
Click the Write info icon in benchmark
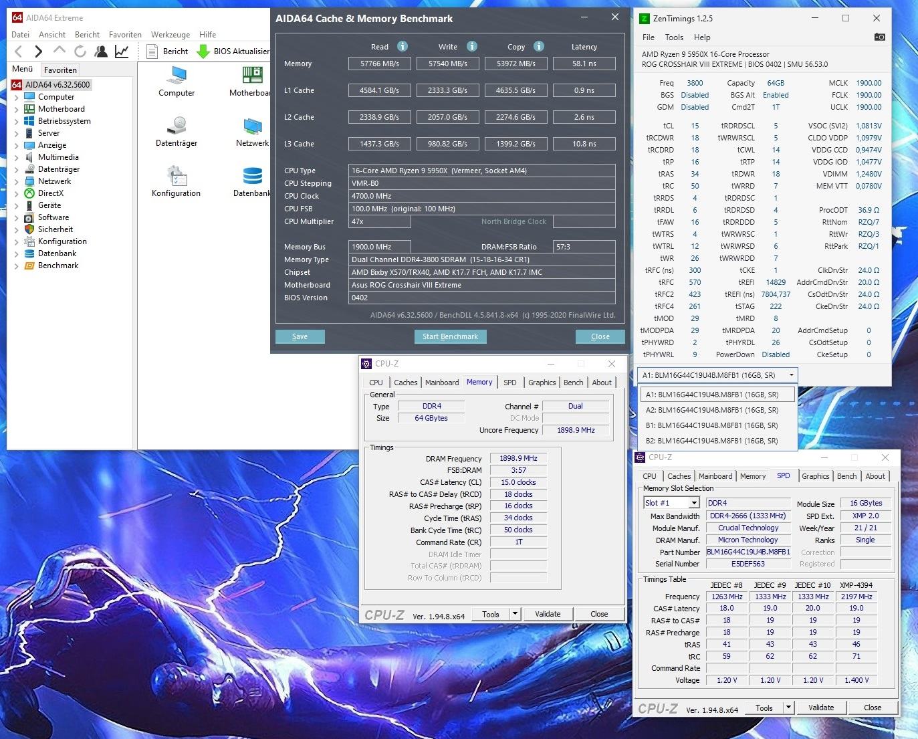[472, 46]
